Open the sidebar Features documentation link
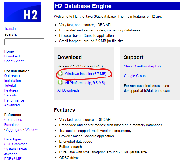The width and height of the screenshot is (181, 163). point(11,90)
